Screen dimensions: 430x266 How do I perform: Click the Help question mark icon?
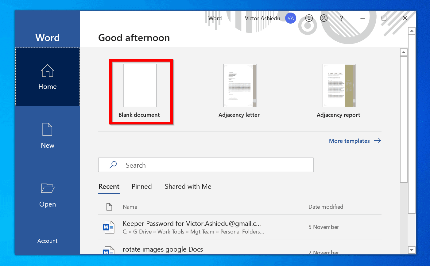(x=341, y=18)
